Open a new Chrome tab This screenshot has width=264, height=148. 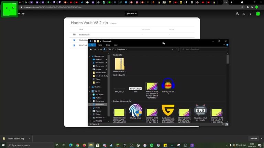coord(231,2)
